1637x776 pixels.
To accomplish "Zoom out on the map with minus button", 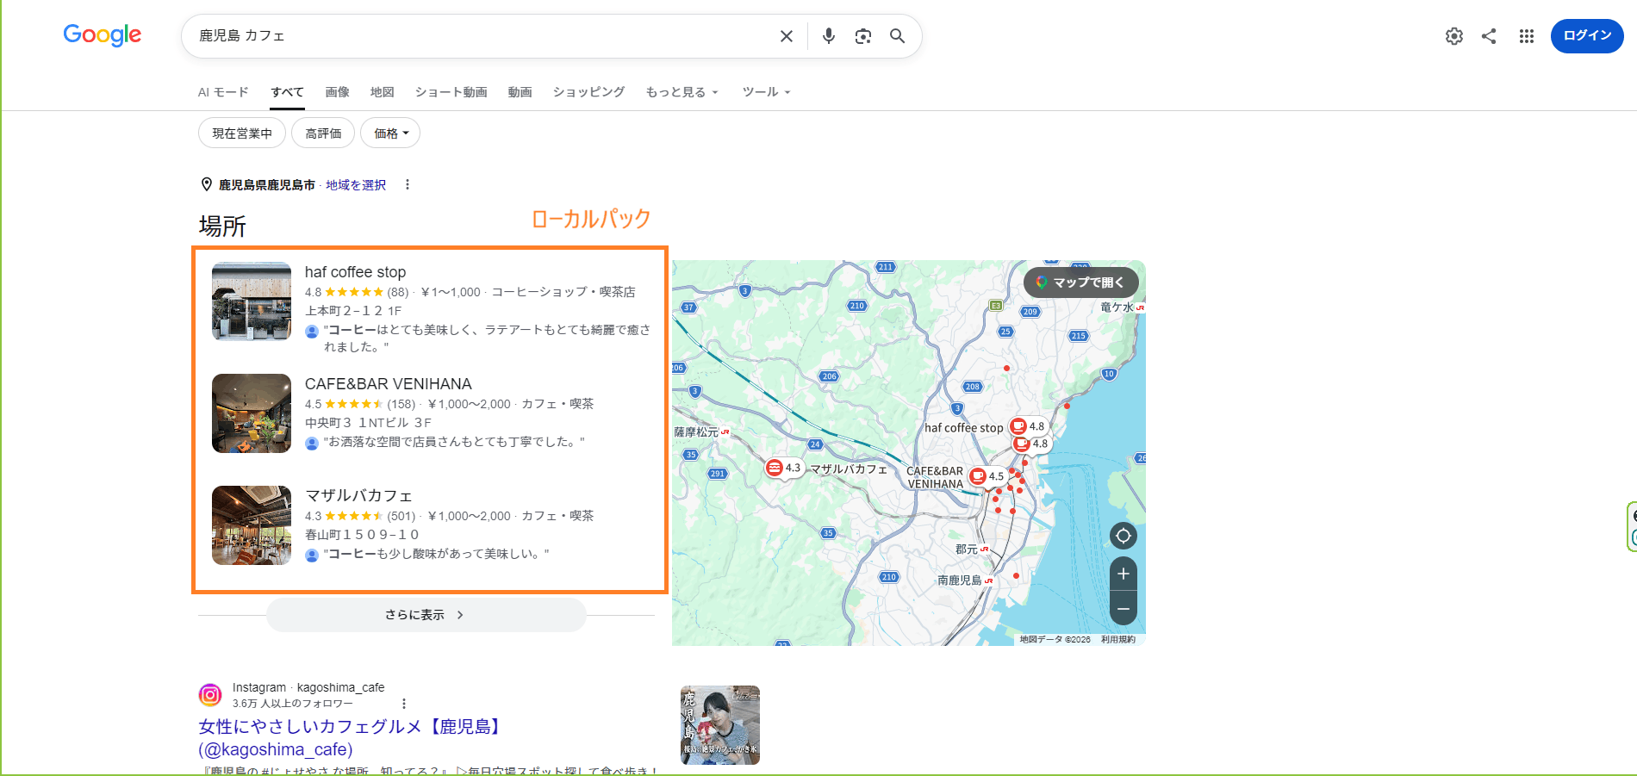I will coord(1123,608).
